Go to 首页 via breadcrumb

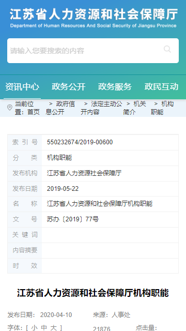[33, 112]
